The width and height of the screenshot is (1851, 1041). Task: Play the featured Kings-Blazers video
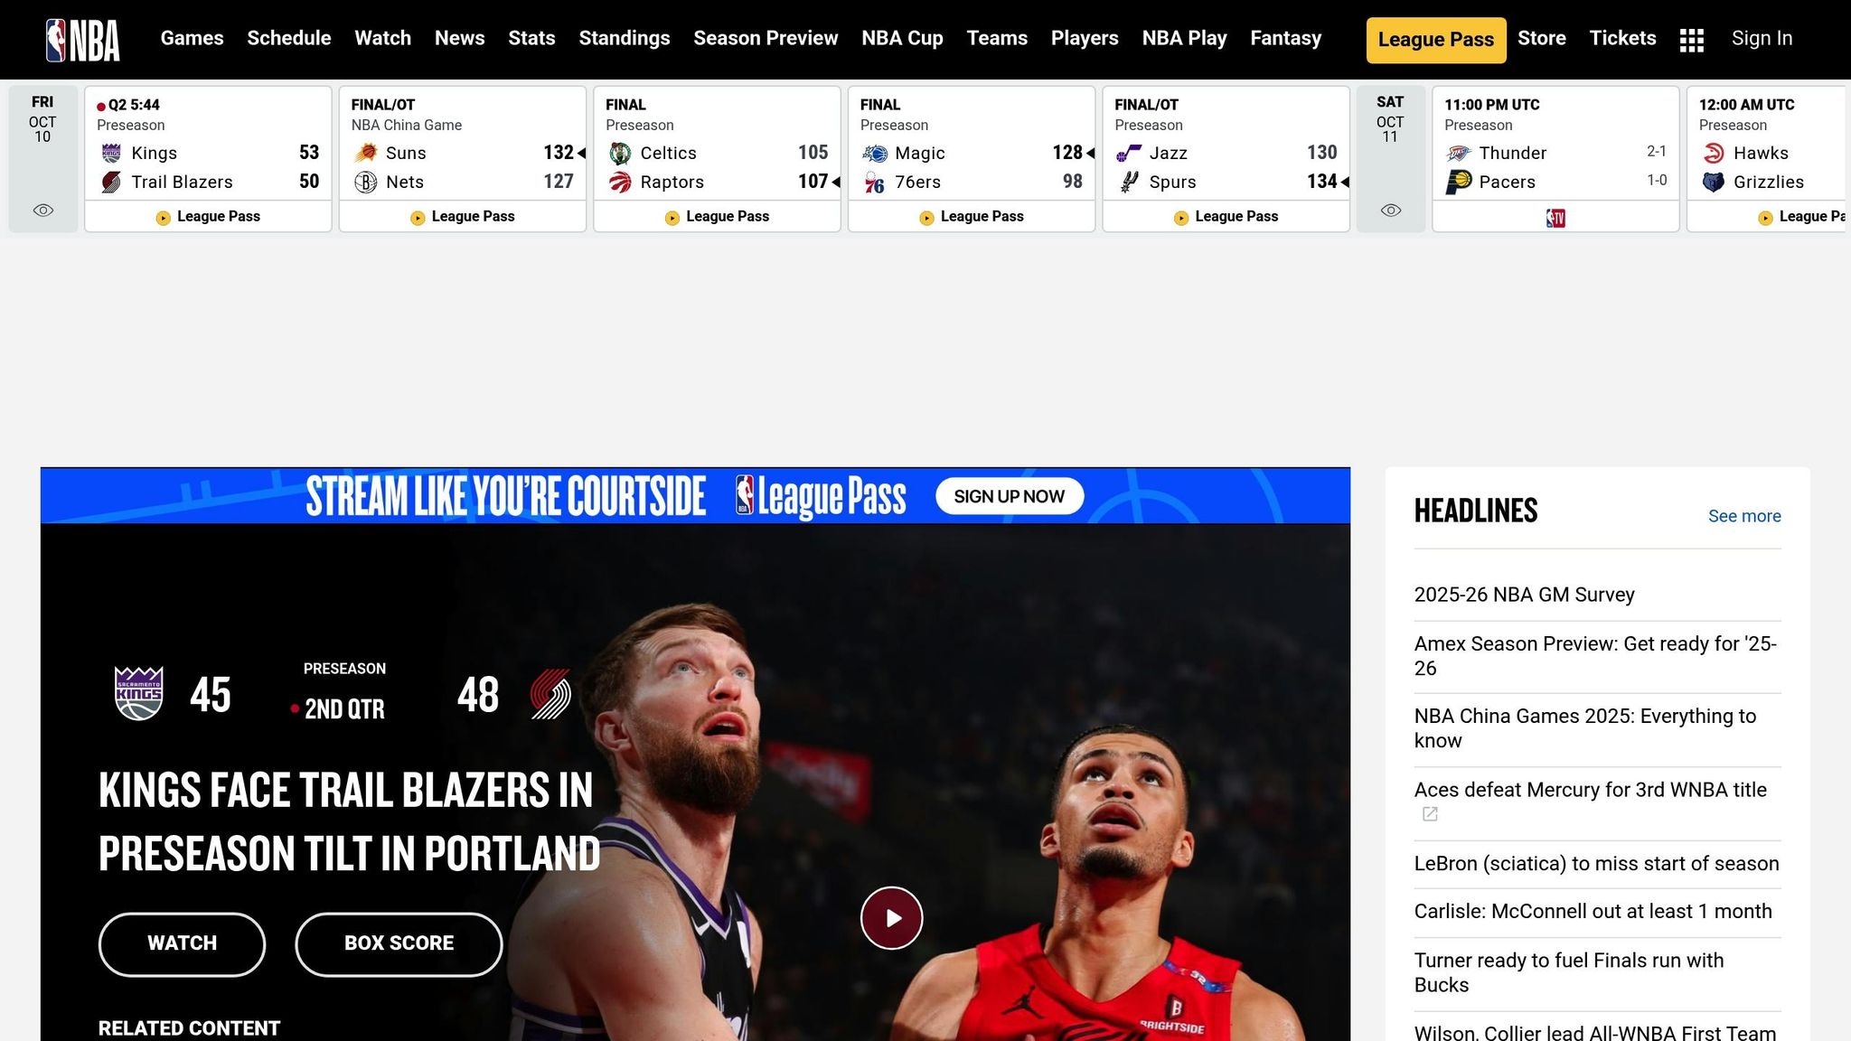pyautogui.click(x=891, y=918)
